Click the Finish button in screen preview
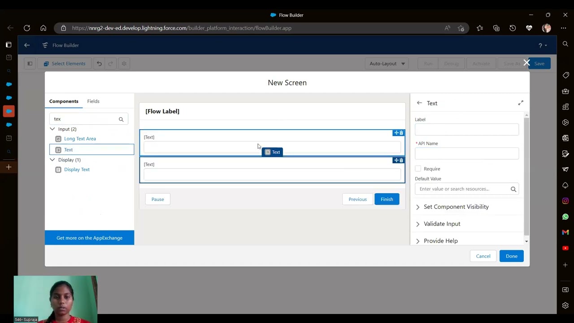 (387, 199)
